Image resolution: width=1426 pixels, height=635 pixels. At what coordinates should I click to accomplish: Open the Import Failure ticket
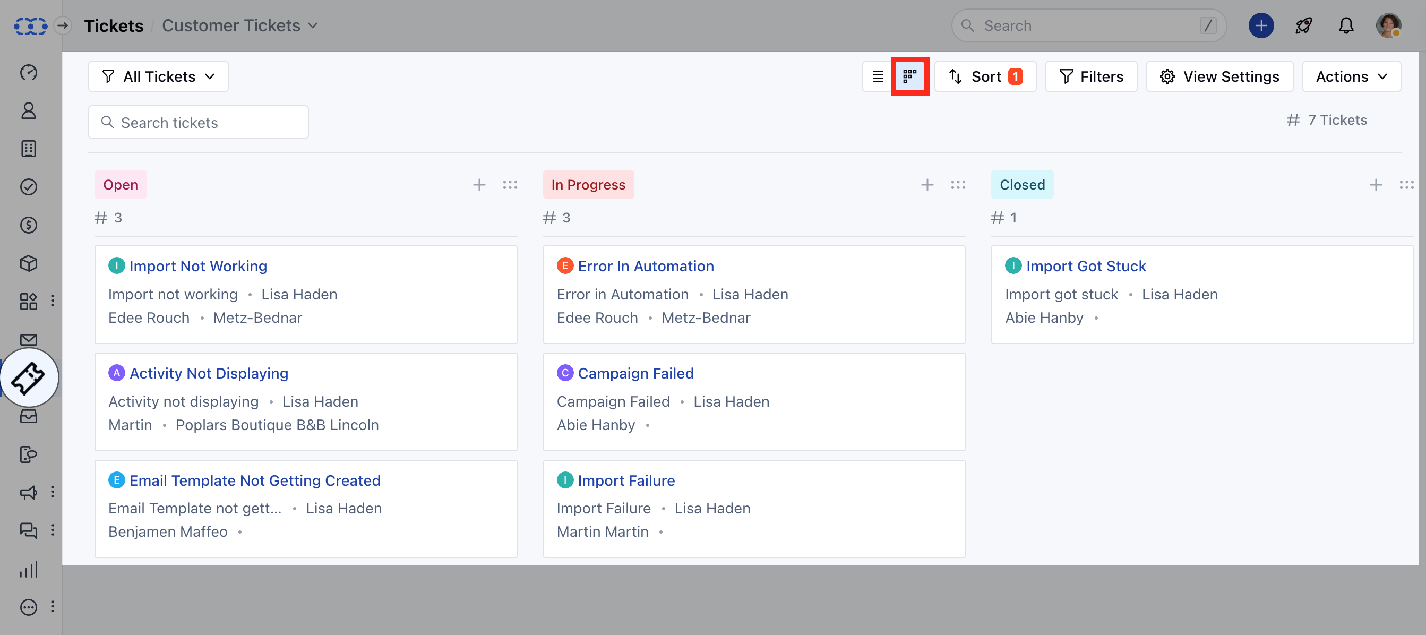coord(626,480)
